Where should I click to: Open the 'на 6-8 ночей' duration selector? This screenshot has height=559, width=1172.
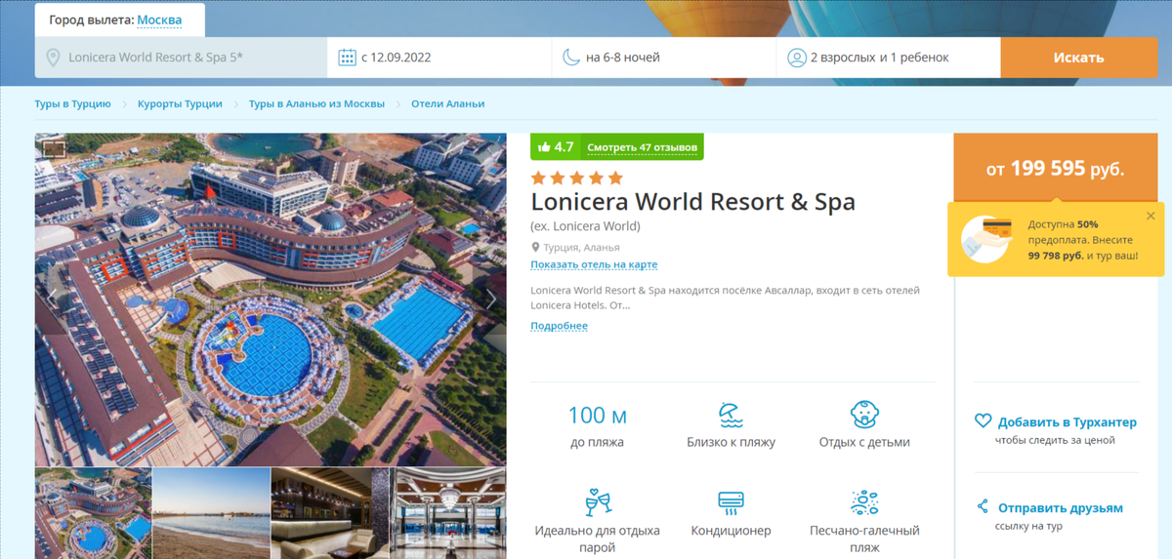pyautogui.click(x=664, y=58)
